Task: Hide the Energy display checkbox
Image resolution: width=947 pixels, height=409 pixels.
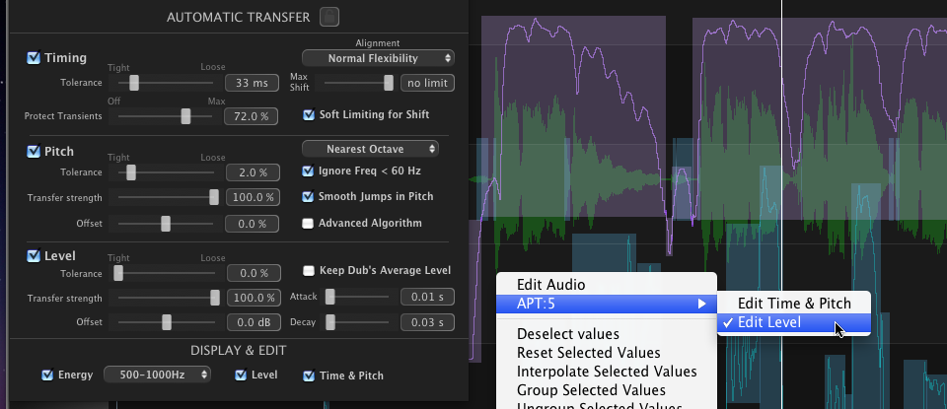Action: pyautogui.click(x=47, y=375)
